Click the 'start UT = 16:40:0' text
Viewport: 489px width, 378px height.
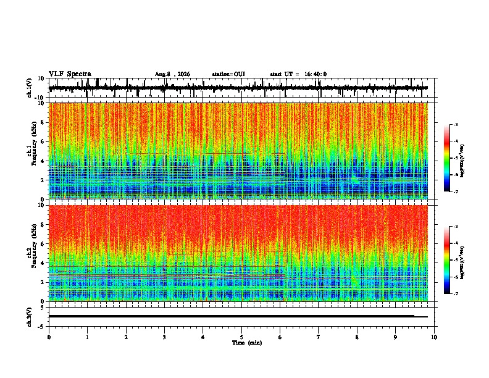tap(298, 74)
